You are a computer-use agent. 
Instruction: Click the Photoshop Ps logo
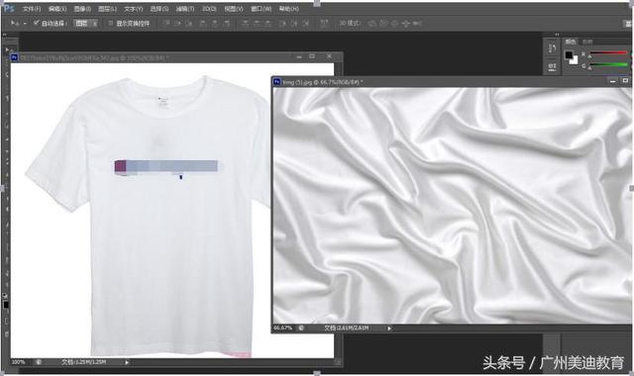(x=8, y=8)
